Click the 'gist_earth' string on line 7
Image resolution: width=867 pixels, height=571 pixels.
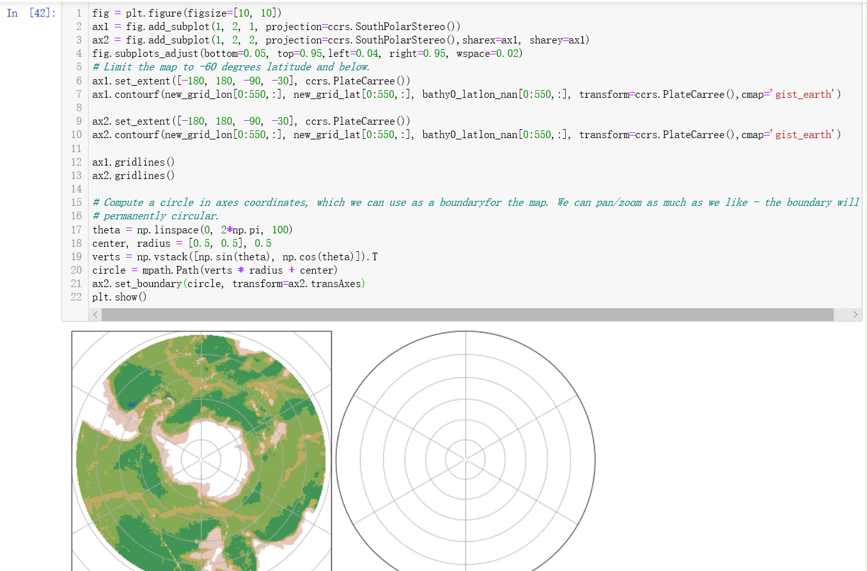click(803, 94)
